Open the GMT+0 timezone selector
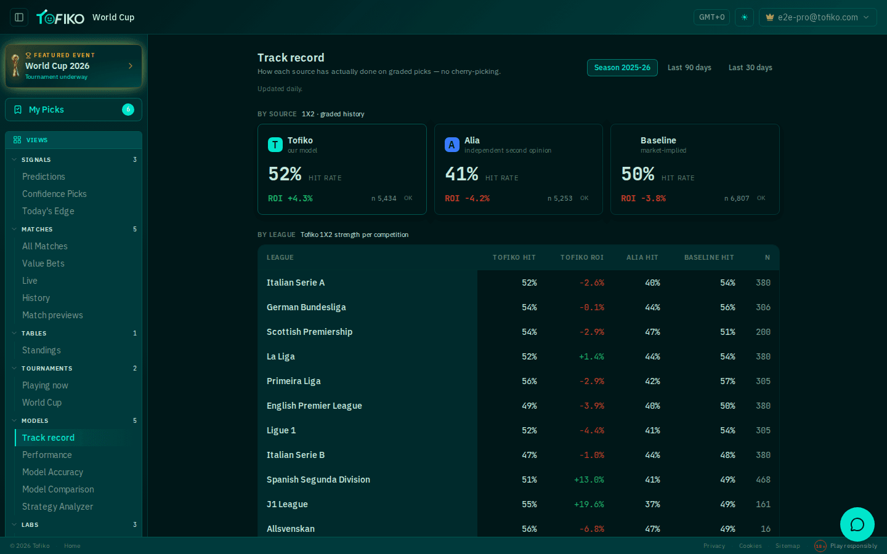This screenshot has width=887, height=554. pos(711,17)
